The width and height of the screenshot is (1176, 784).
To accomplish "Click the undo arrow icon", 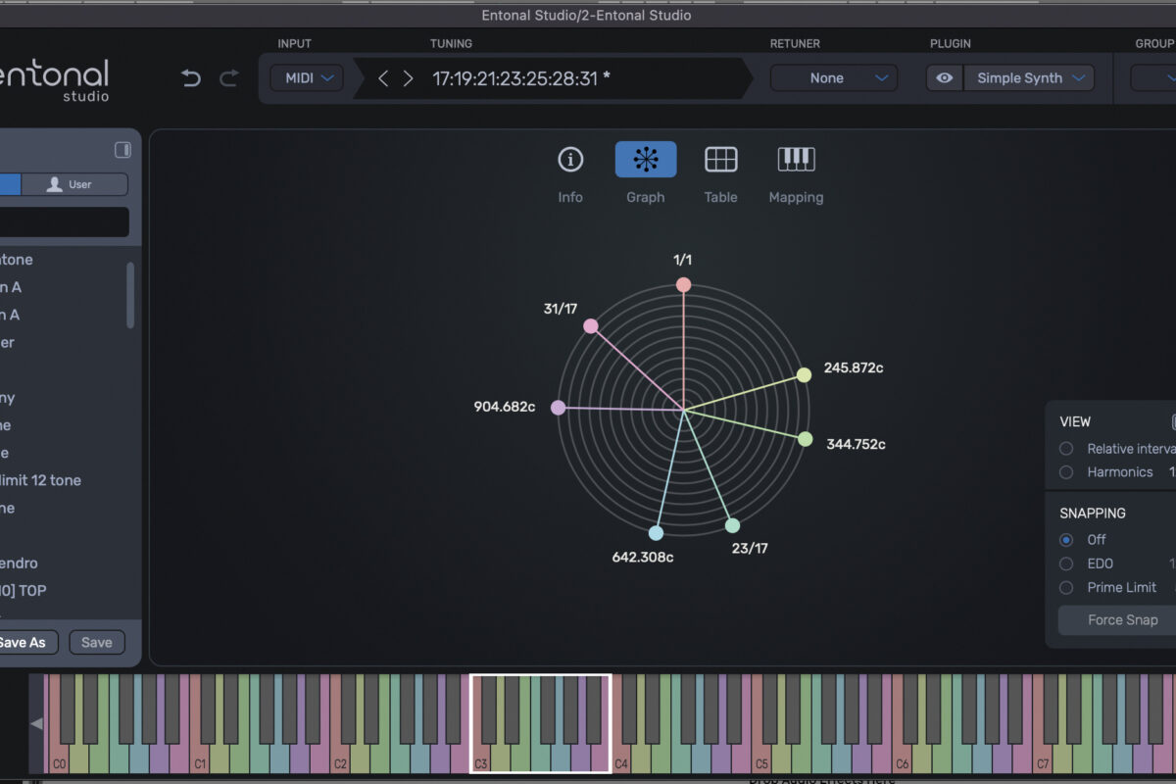I will [x=191, y=77].
